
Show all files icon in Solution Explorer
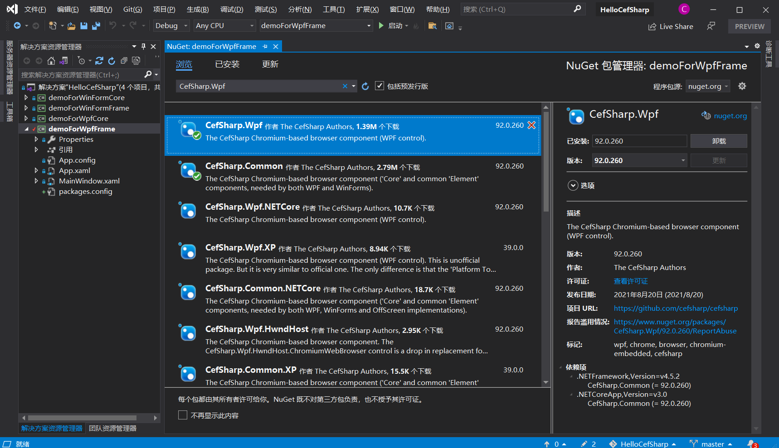click(x=136, y=61)
